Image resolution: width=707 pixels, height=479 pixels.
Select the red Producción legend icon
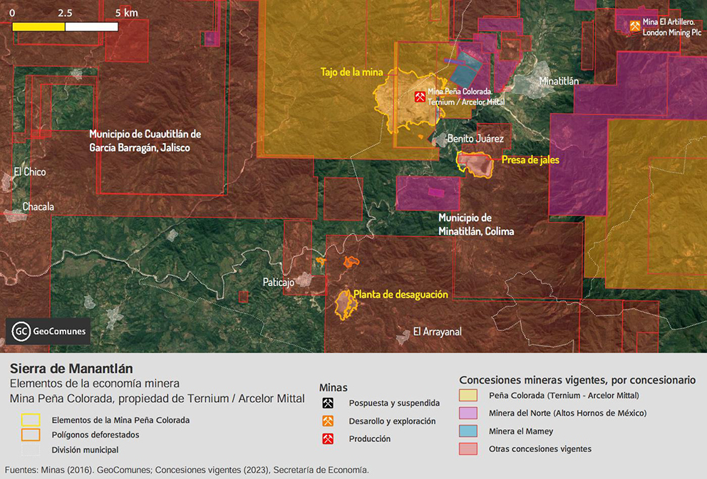coord(328,439)
